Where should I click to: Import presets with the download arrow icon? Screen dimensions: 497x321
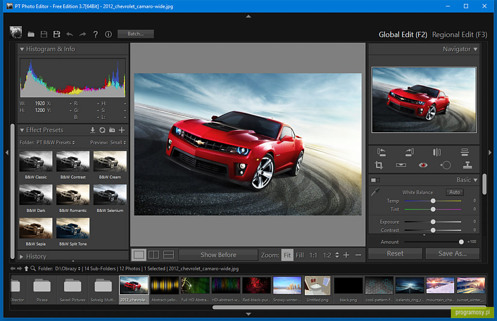[93, 130]
